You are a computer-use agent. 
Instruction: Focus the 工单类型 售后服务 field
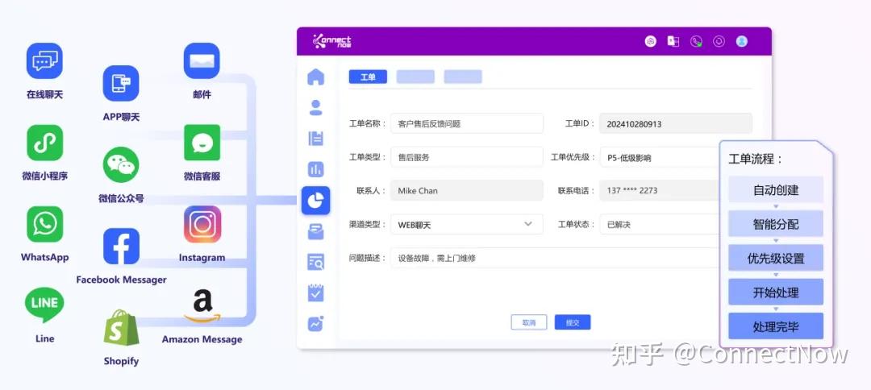coord(467,157)
